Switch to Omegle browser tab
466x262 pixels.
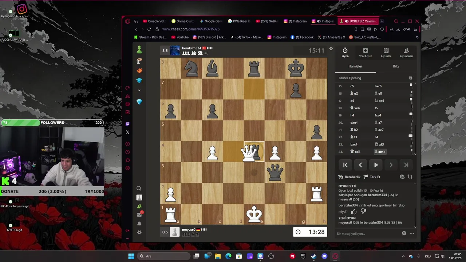tap(154, 21)
